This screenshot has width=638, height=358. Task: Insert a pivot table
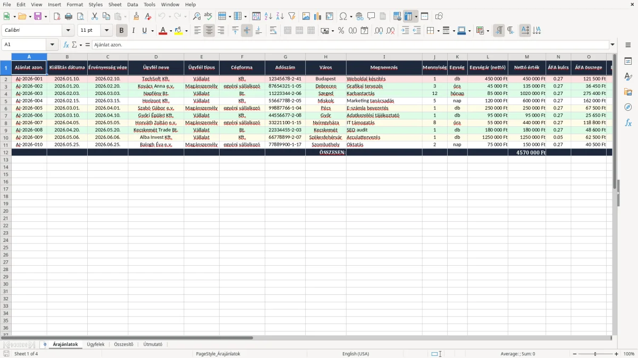[x=330, y=16]
